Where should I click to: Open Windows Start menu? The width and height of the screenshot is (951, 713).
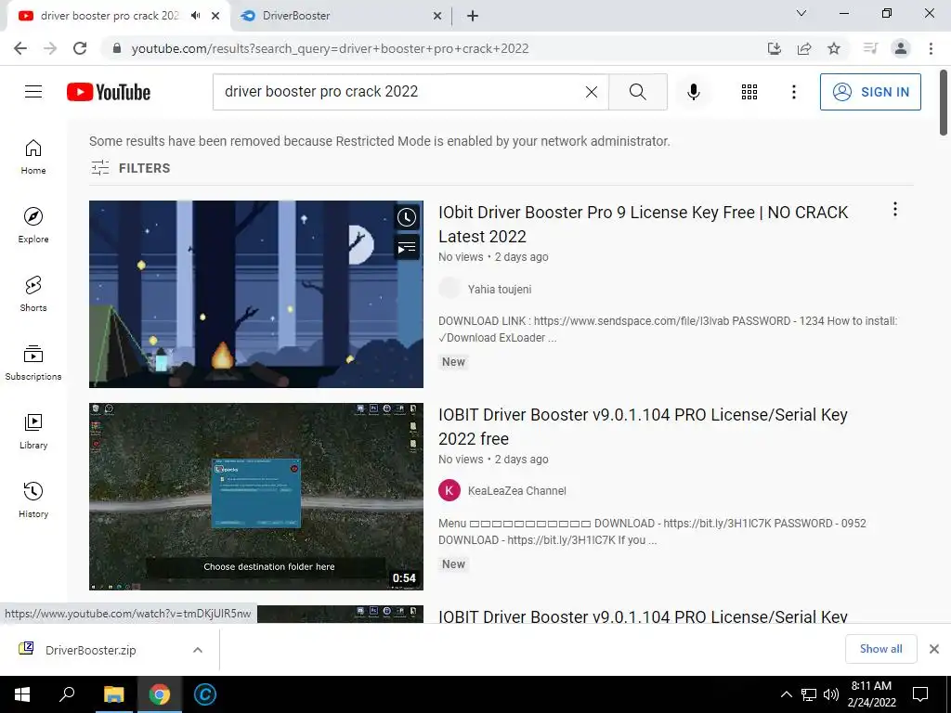[22, 694]
